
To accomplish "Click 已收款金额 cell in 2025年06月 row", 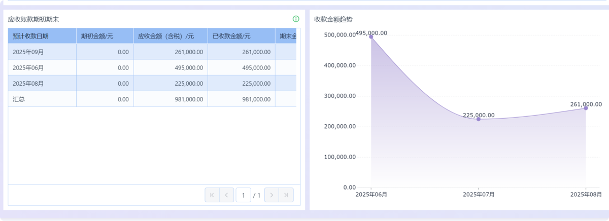I will point(242,67).
